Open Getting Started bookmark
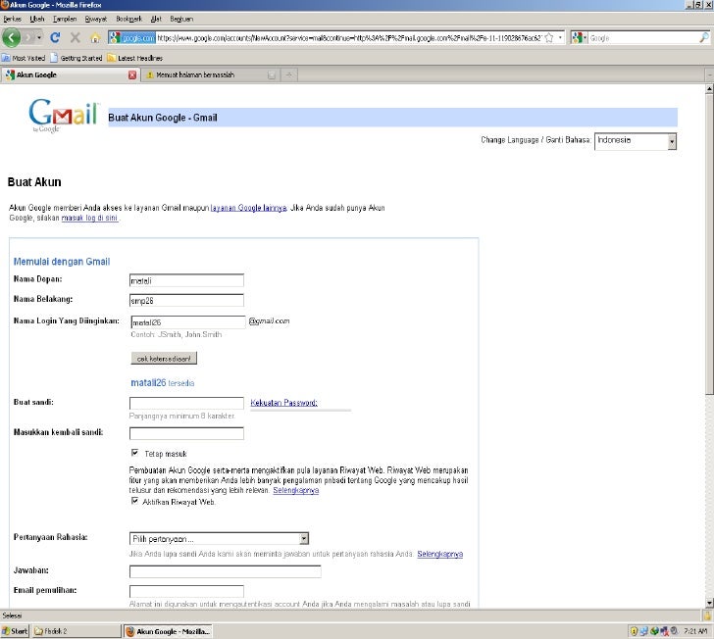714x639 pixels. coord(76,58)
